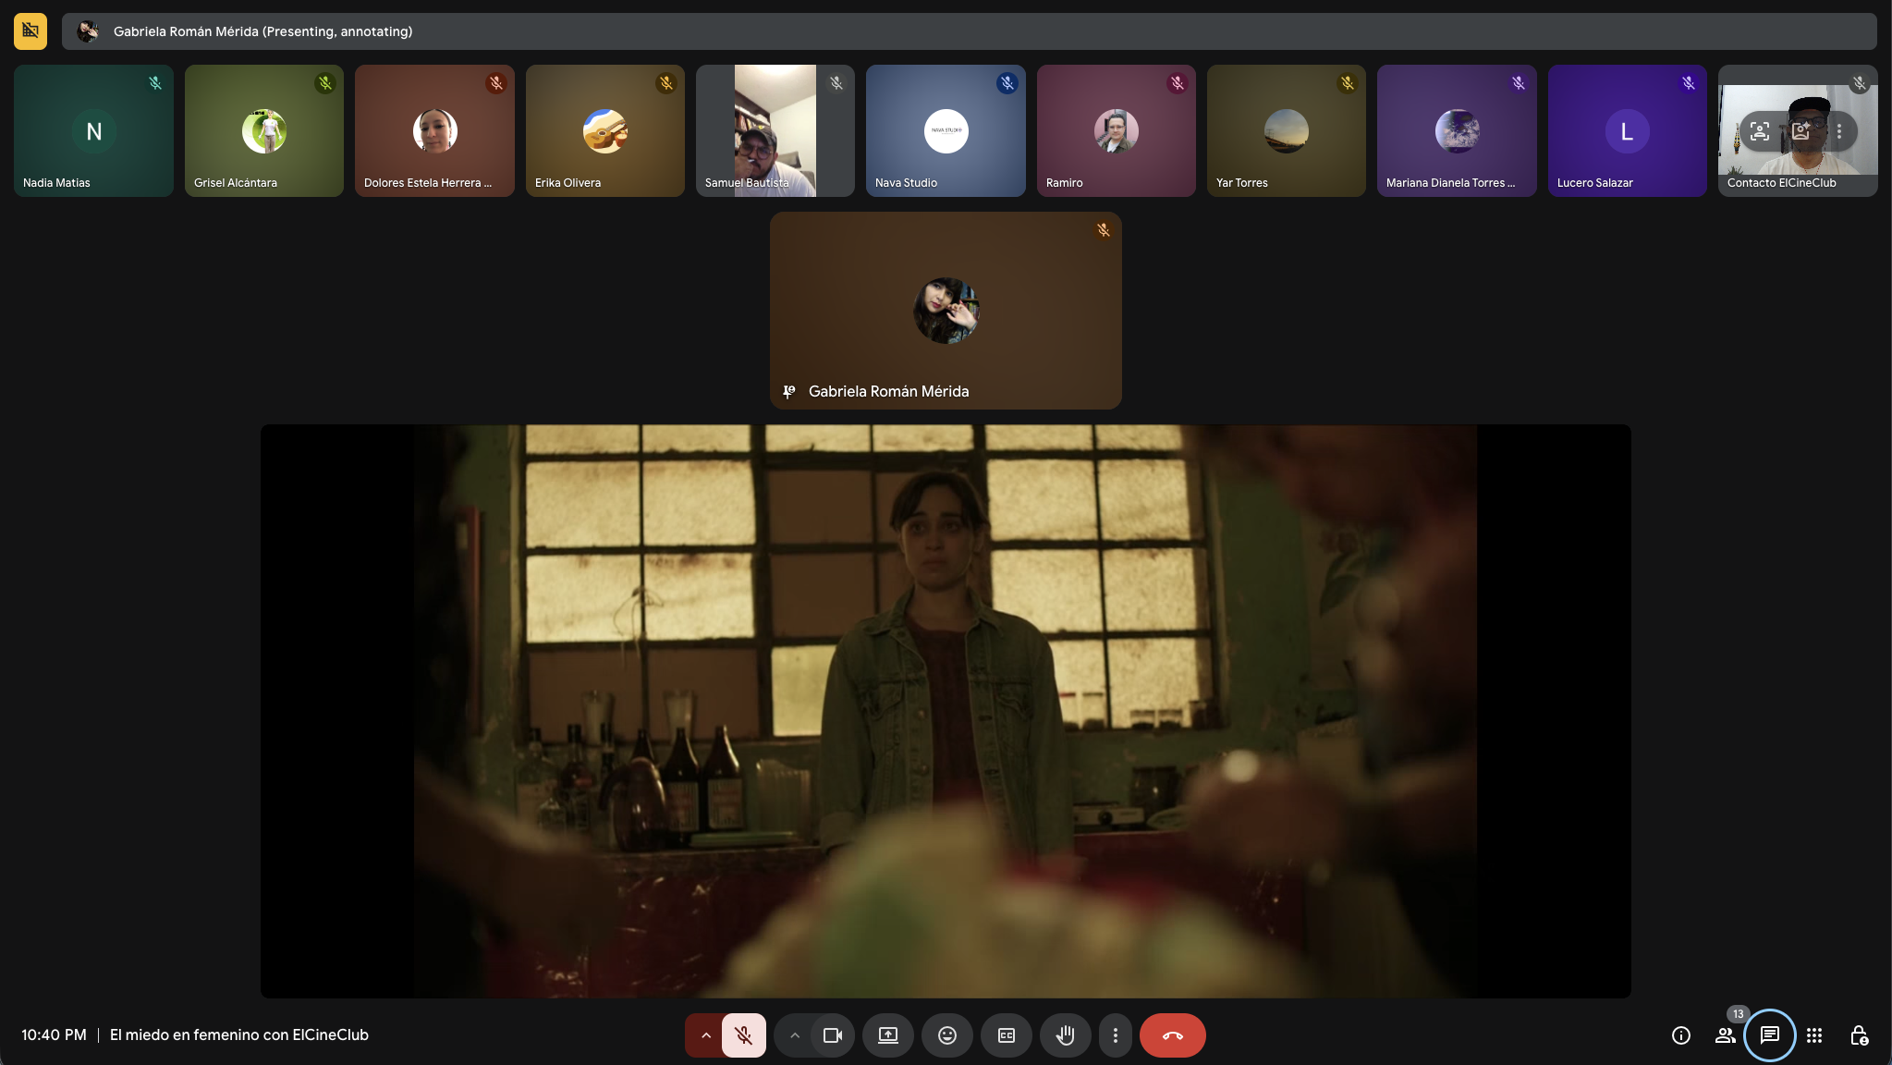Select Gabriela Román Mérida's participant tile

(x=945, y=310)
